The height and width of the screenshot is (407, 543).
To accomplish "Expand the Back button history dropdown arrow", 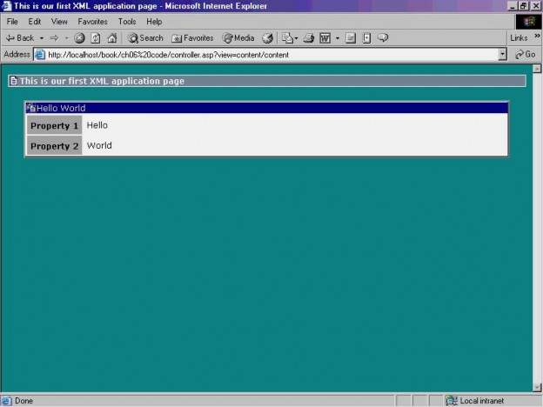I will click(41, 38).
